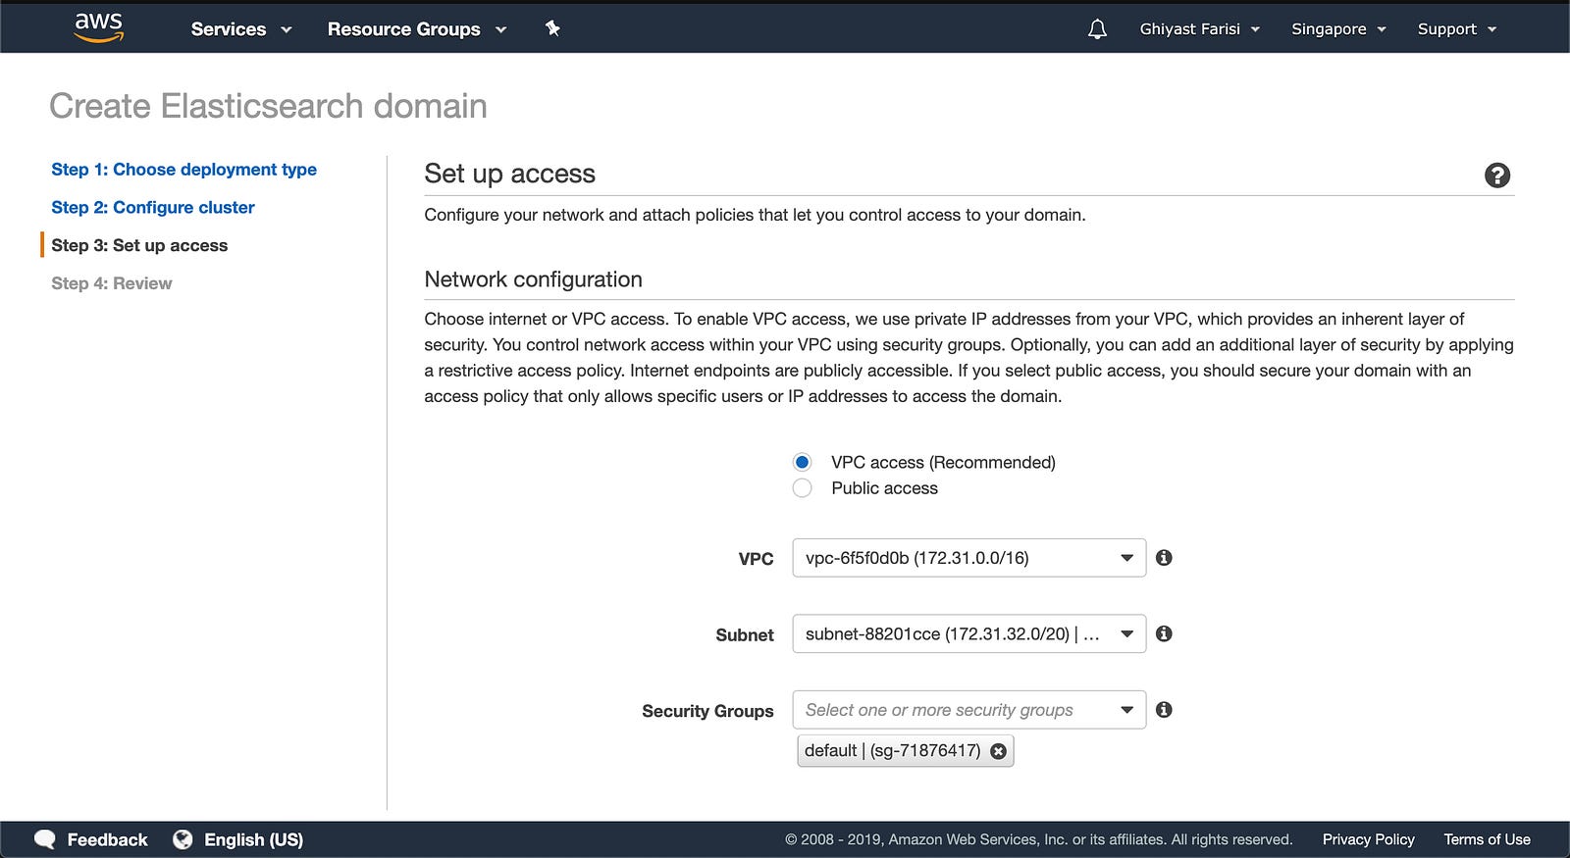Click info icon beside Subnet dropdown
1570x858 pixels.
[x=1164, y=633]
